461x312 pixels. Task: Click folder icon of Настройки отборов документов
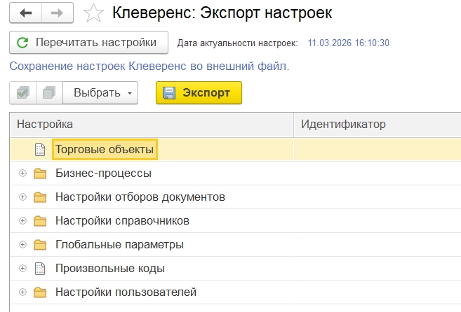click(40, 197)
